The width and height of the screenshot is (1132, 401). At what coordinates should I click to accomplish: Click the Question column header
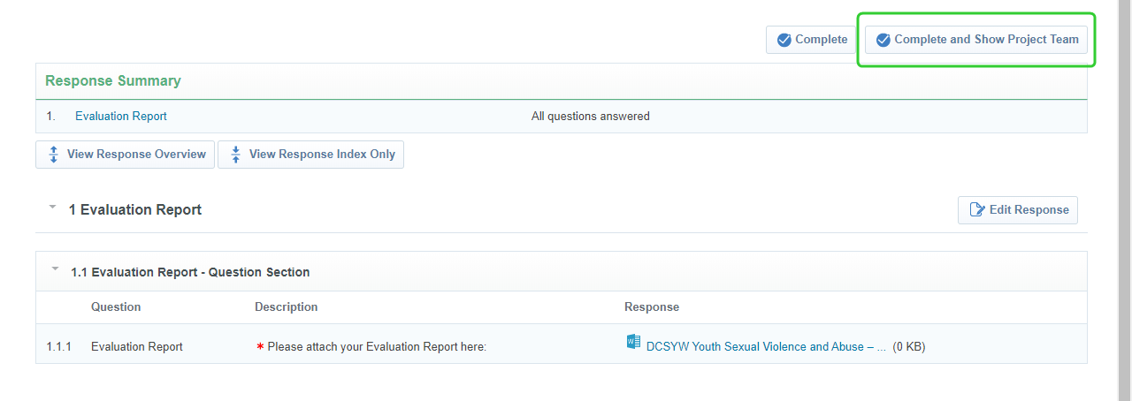[x=116, y=307]
